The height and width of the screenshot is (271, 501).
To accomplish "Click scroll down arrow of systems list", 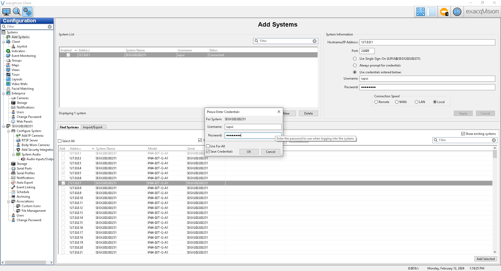I will tap(495, 252).
